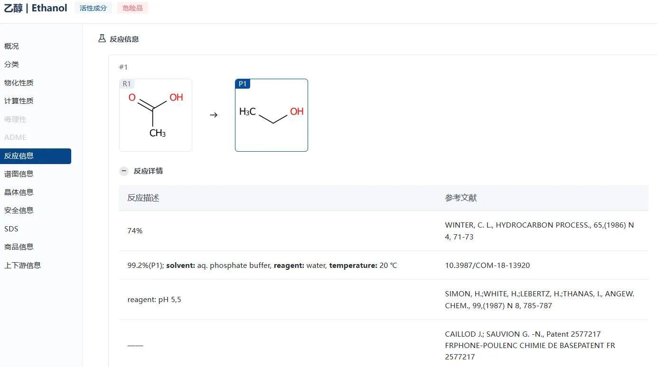Navigate to 计算性质 section

point(19,101)
